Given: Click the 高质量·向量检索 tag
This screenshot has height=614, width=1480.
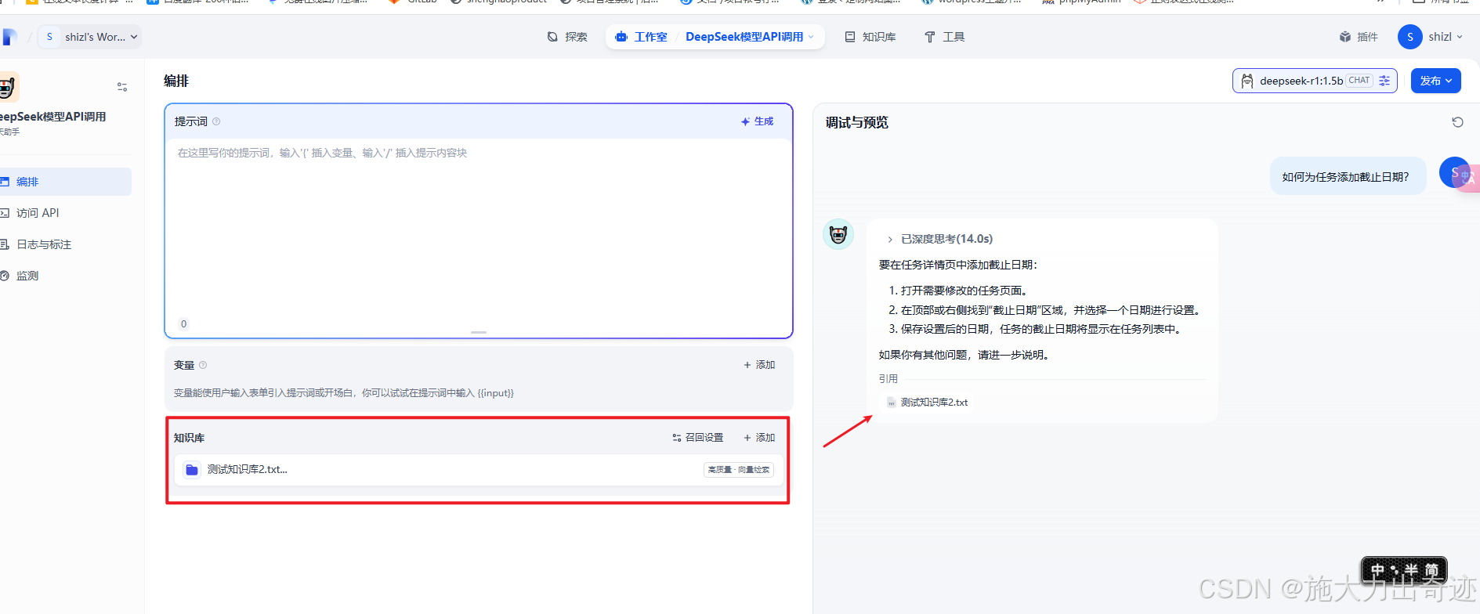Looking at the screenshot, I should click(739, 470).
